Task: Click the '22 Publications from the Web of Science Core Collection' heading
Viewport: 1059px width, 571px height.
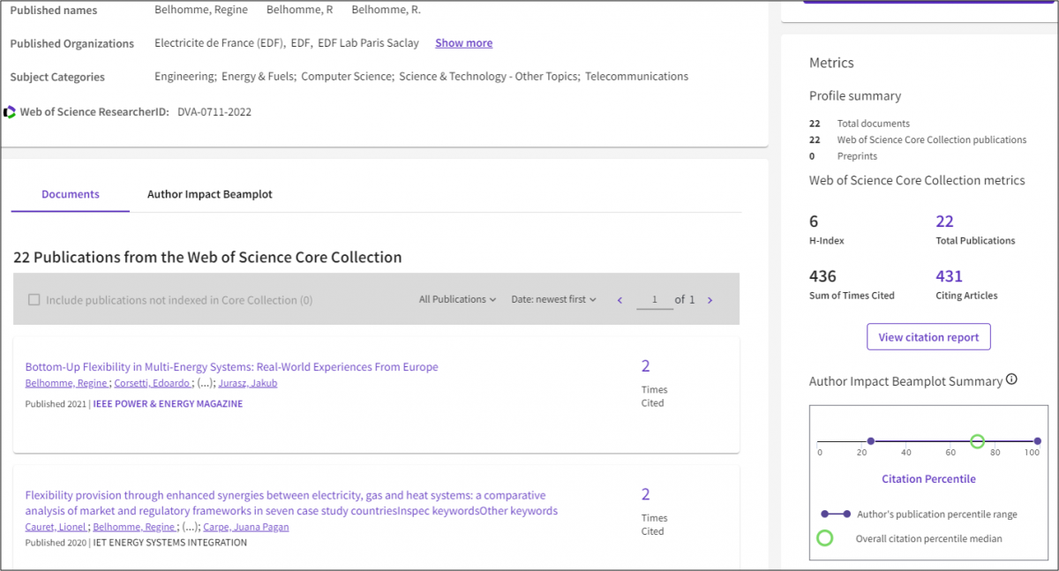Action: point(207,258)
